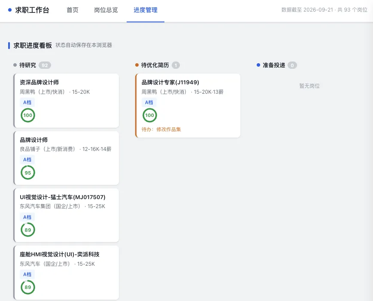The image size is (373, 301).
Task: Click the 待办：修改作品集 note
Action: [x=161, y=129]
